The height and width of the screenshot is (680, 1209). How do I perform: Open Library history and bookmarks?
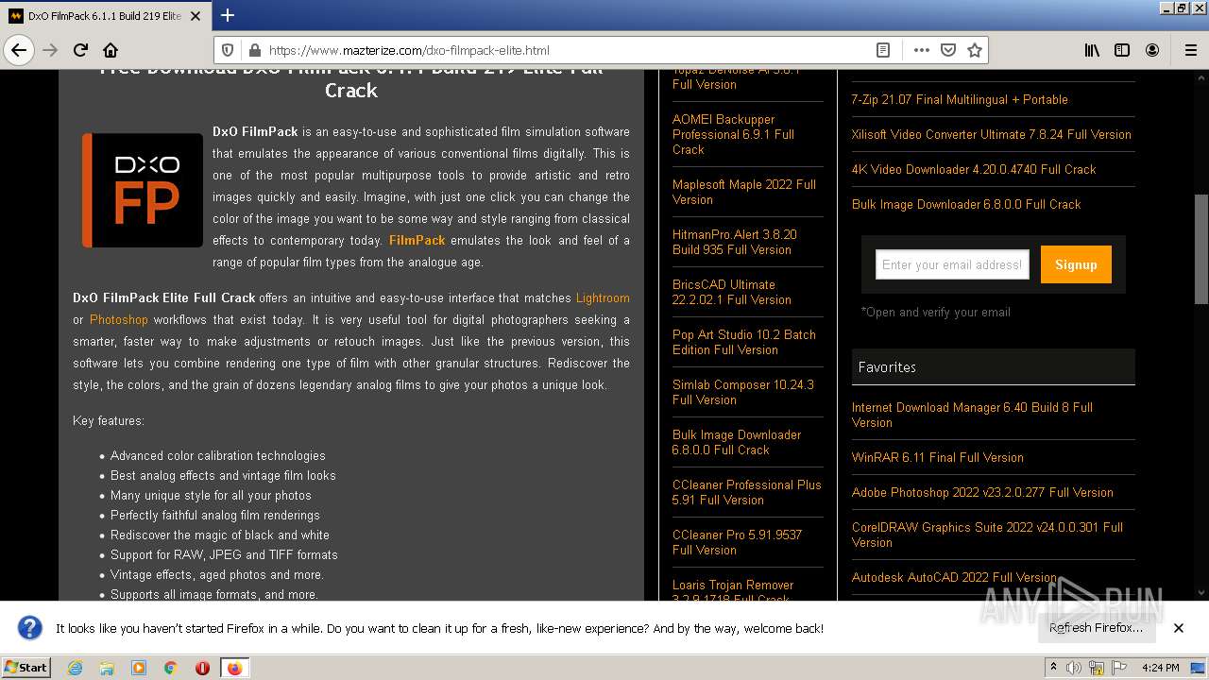(1092, 50)
